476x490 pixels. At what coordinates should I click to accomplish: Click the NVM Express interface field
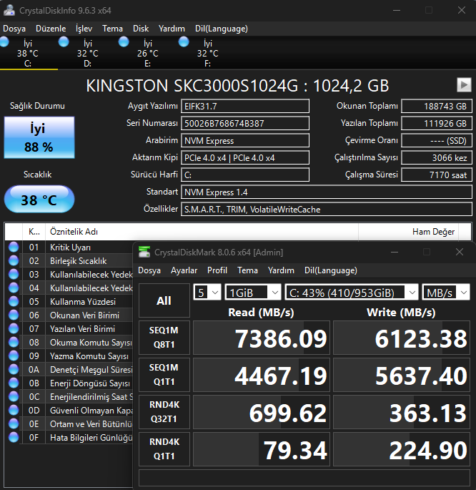[245, 140]
